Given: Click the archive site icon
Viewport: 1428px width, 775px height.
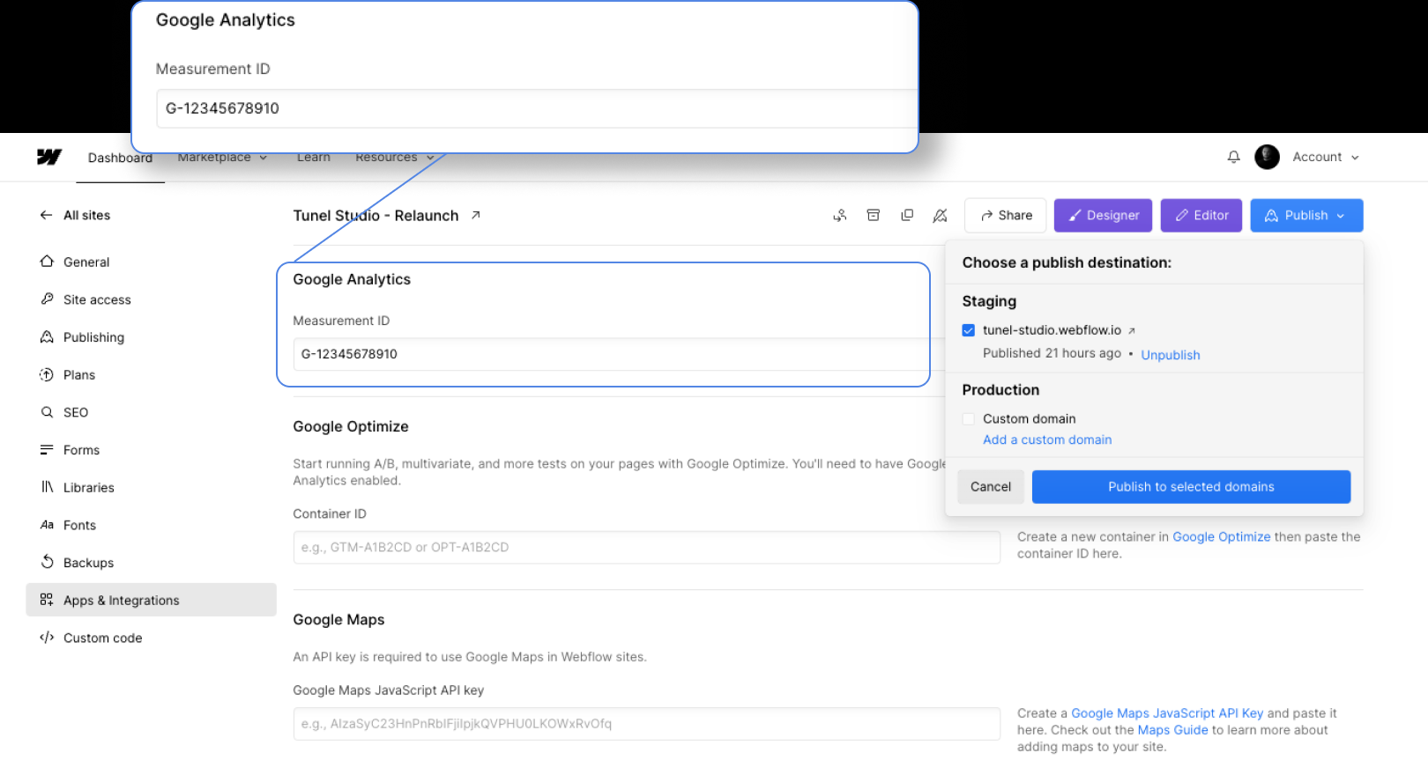Looking at the screenshot, I should point(874,215).
